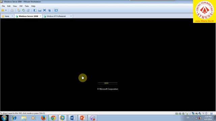Toggle the thumbnail bar icon
Screen dimensions: 216x121
point(40,10)
